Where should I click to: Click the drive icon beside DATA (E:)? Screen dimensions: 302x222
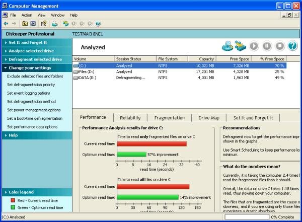coord(76,78)
